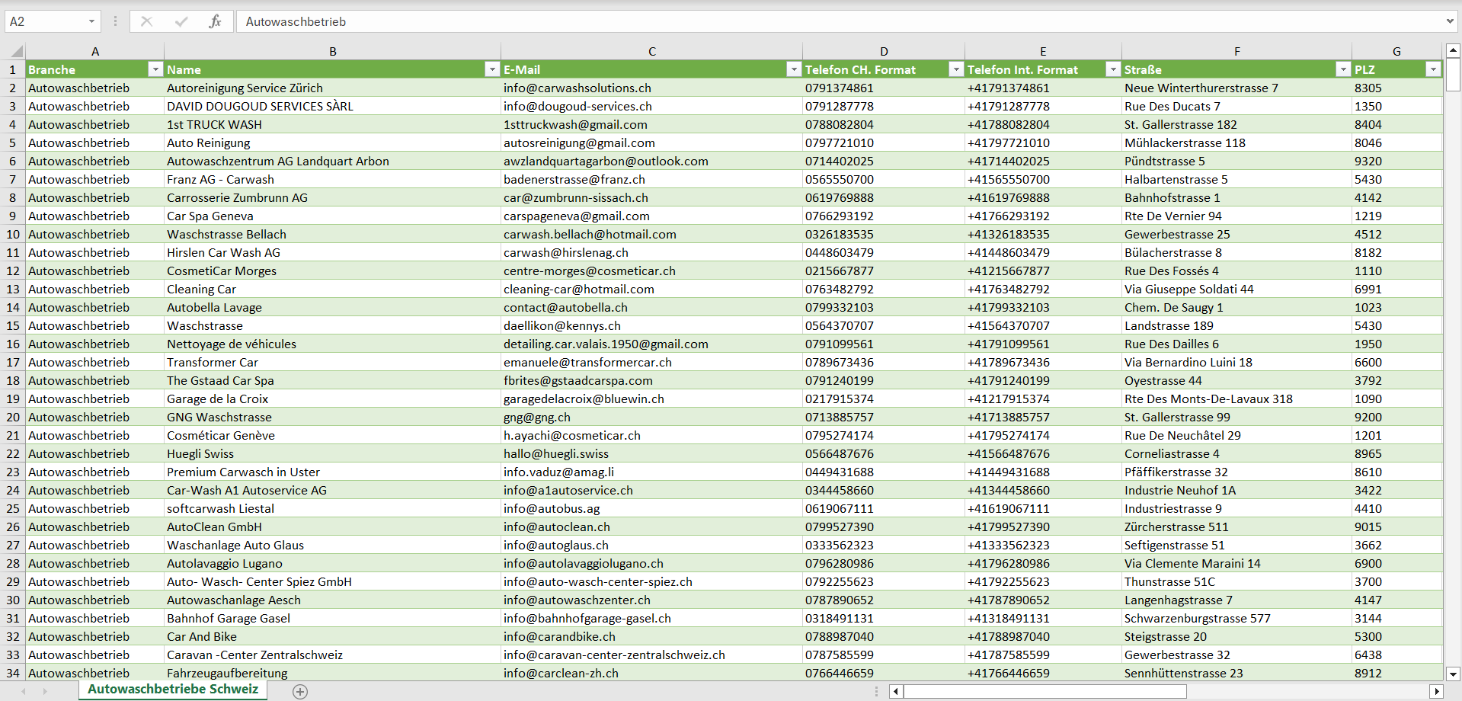The image size is (1462, 701).
Task: Click street cell 'Rue Des Fossés 4'
Action: [x=1236, y=270]
